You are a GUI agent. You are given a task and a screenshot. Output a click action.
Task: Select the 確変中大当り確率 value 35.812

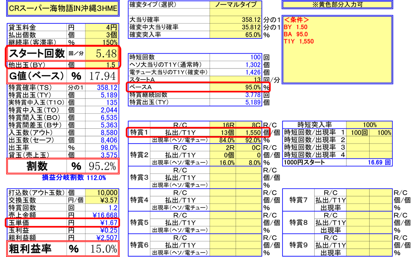pyautogui.click(x=236, y=27)
